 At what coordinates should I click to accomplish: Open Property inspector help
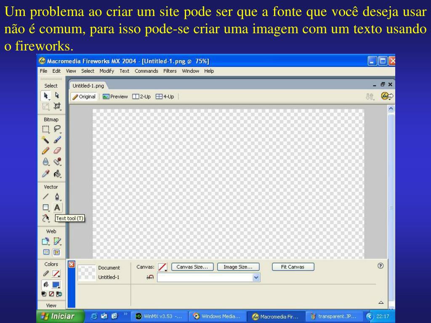point(380,266)
